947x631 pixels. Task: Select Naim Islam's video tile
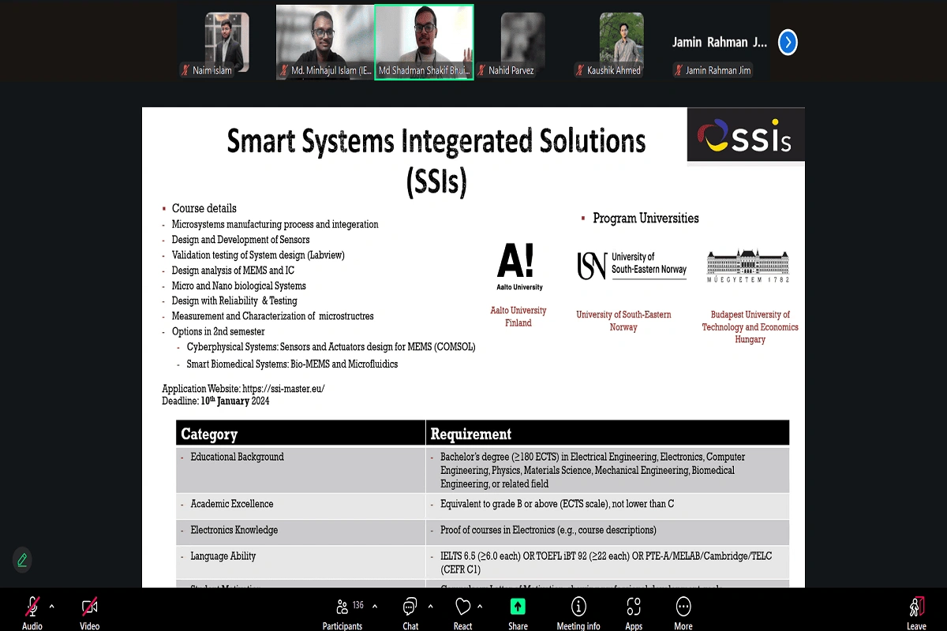(226, 43)
